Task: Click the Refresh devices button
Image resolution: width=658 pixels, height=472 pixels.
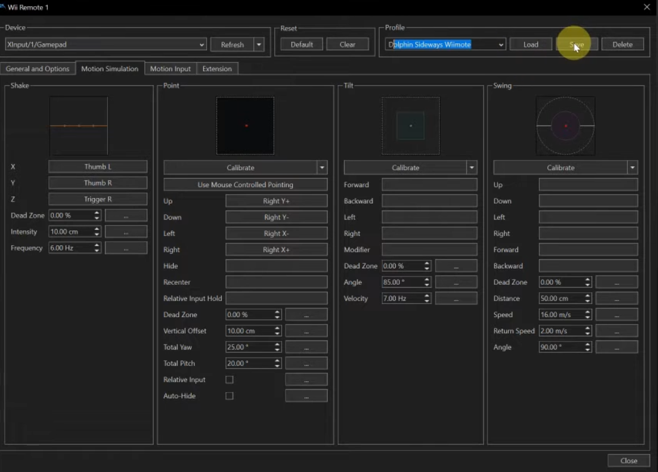Action: tap(232, 45)
